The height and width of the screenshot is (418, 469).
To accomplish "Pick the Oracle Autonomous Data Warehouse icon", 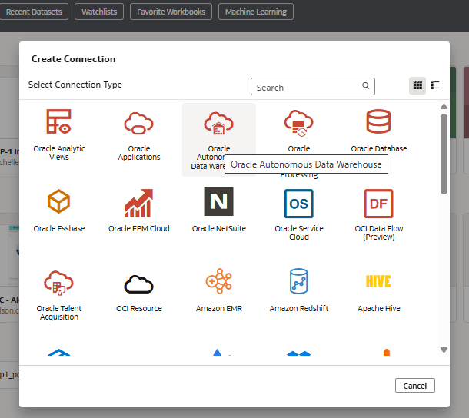I will 218,123.
